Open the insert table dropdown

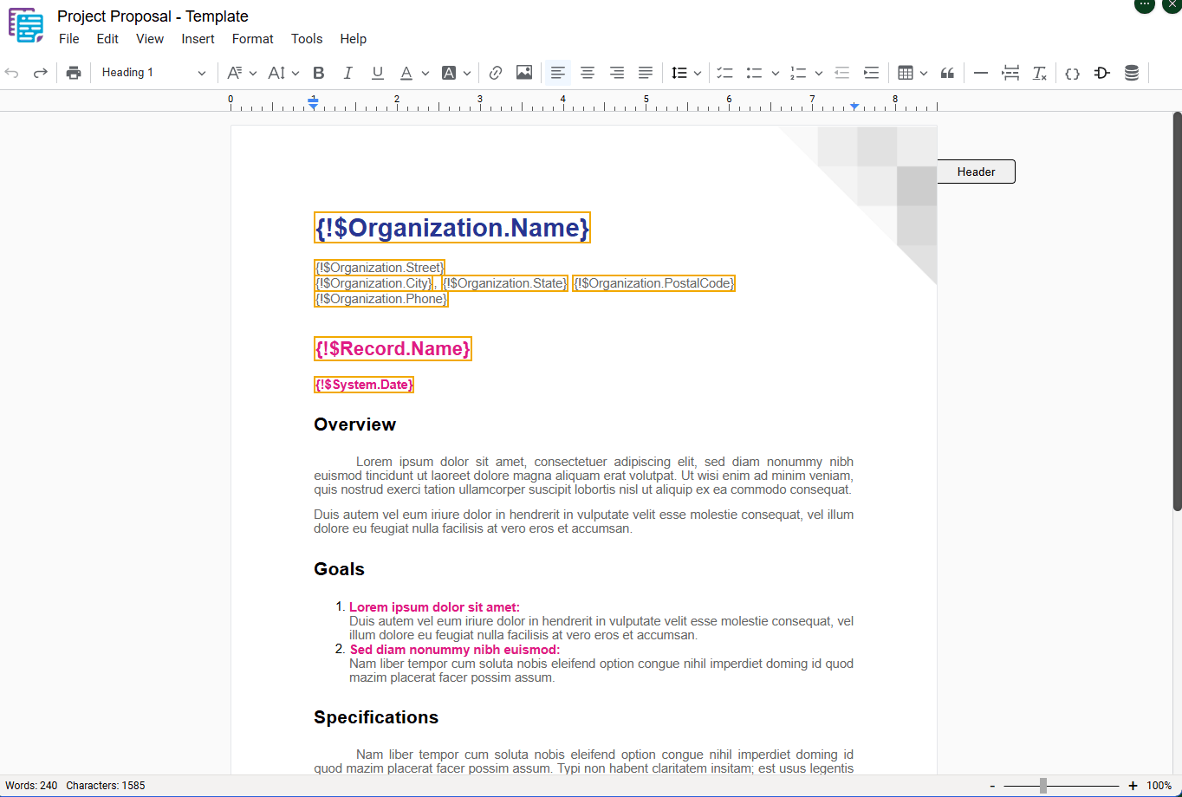pos(912,73)
